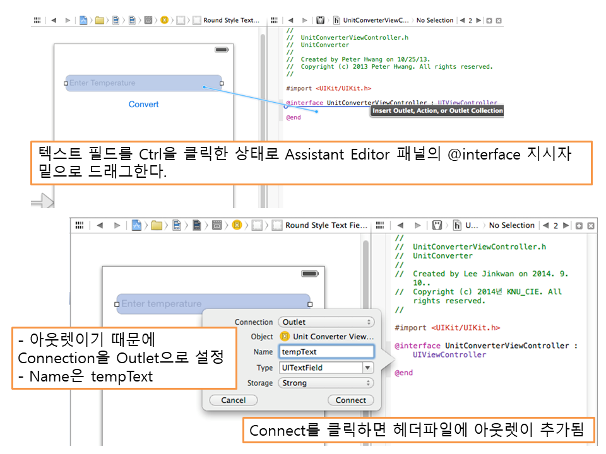Click the Name field containing tempText

point(326,352)
